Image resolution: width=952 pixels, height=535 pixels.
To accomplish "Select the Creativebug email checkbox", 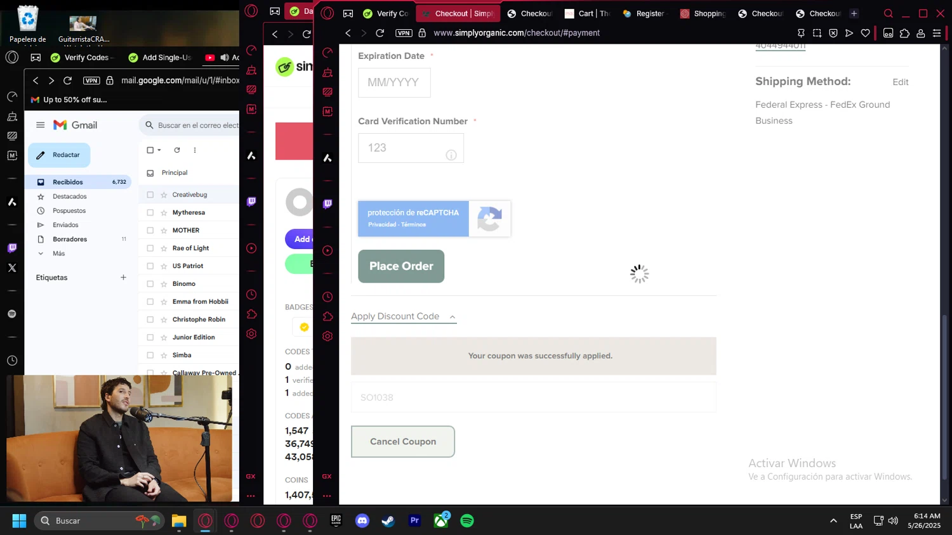I will tap(150, 195).
